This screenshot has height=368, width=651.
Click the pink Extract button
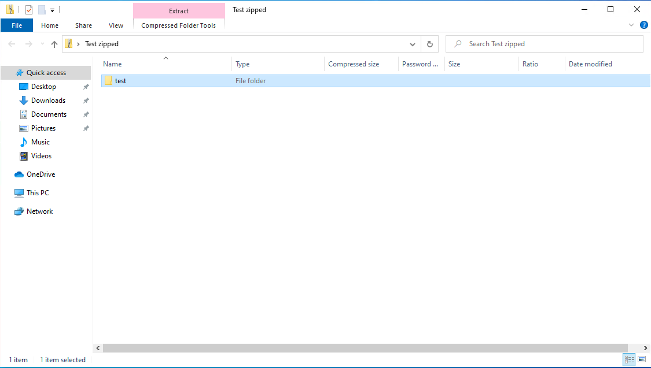click(178, 10)
